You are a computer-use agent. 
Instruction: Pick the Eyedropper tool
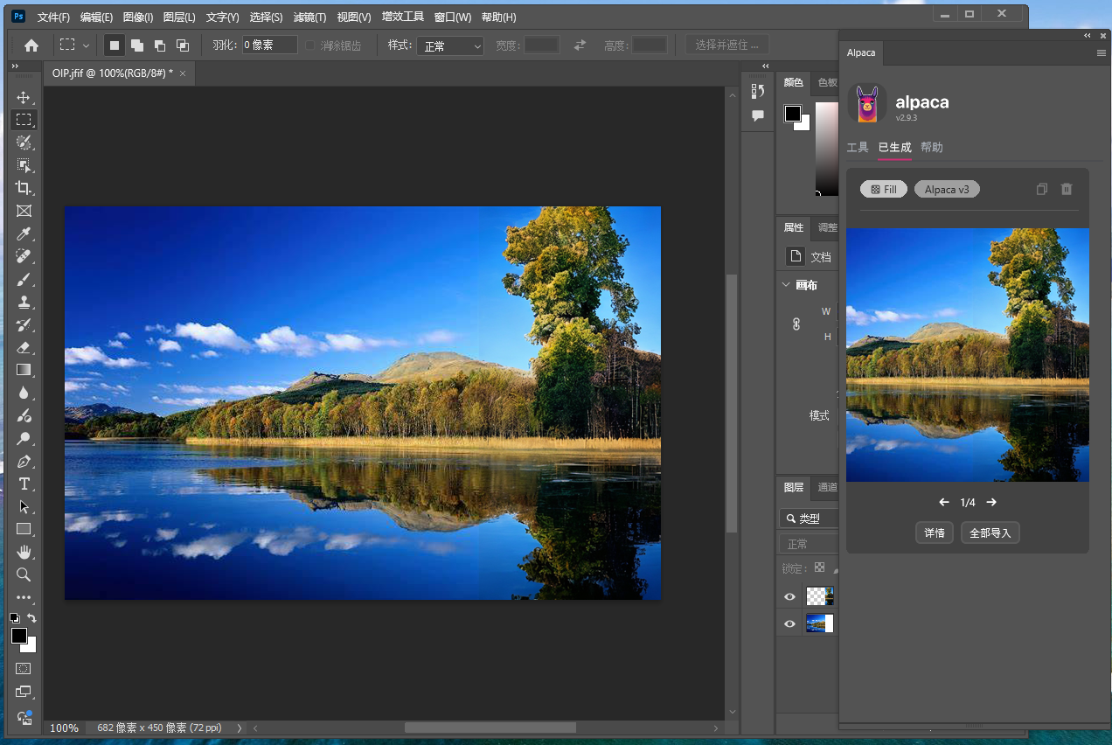(x=24, y=233)
